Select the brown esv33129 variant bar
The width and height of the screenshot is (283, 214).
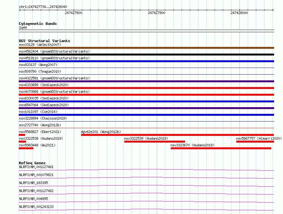coord(146,48)
